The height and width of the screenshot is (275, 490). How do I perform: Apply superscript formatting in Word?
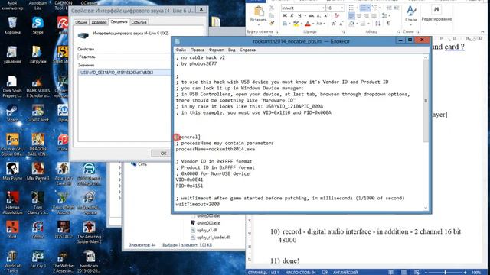pyautogui.click(x=326, y=15)
